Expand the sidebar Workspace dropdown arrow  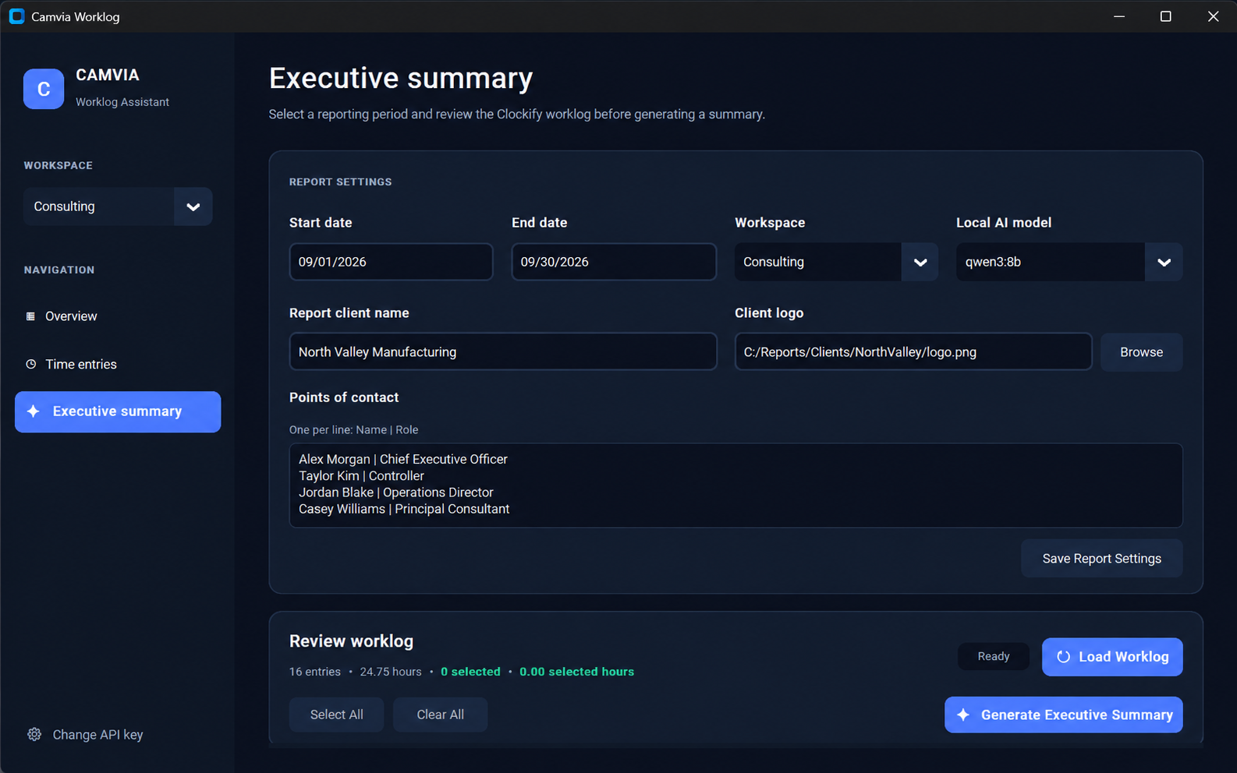tap(193, 206)
